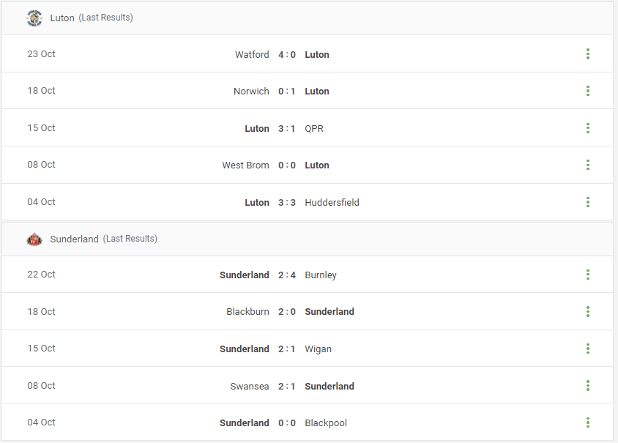
Task: Select the Sunderland 2:1 Wigan score
Action: (x=287, y=349)
